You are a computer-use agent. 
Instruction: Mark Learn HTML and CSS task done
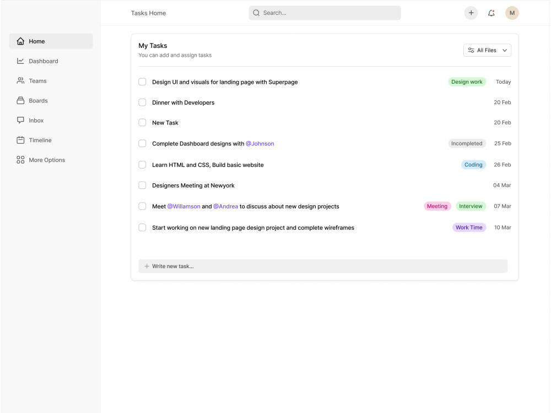tap(142, 165)
